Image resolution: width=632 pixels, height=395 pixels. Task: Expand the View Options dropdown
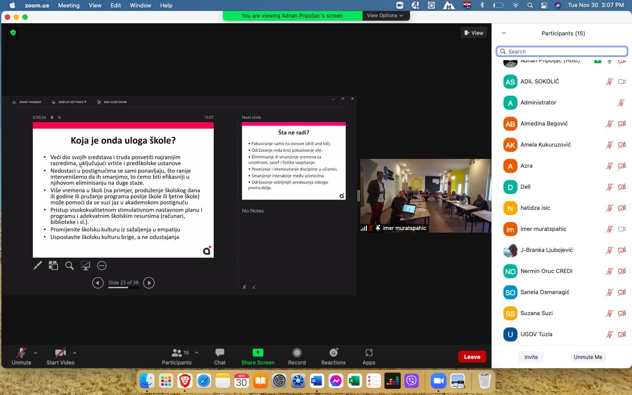tap(385, 15)
